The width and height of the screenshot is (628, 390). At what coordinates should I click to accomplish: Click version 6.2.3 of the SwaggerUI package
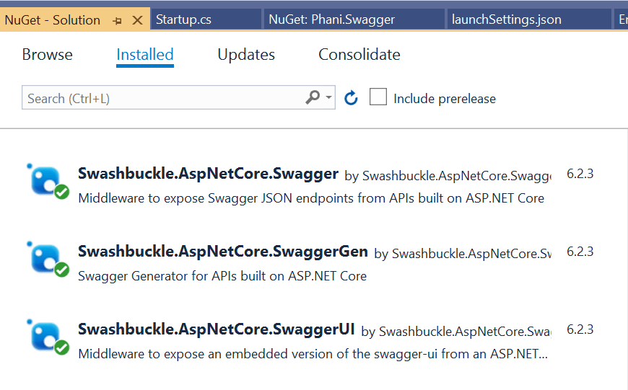tap(580, 329)
